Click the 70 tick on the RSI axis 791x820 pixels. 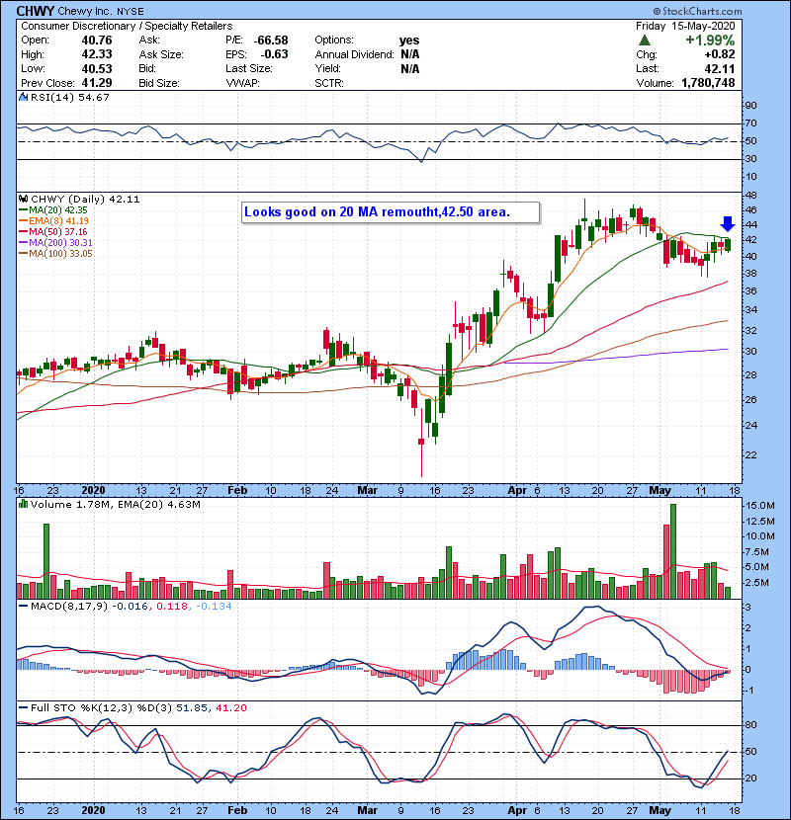pyautogui.click(x=750, y=123)
